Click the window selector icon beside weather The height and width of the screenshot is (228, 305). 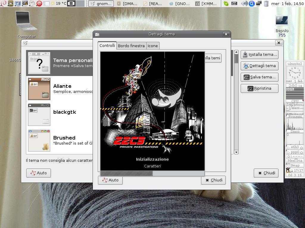click(x=46, y=3)
